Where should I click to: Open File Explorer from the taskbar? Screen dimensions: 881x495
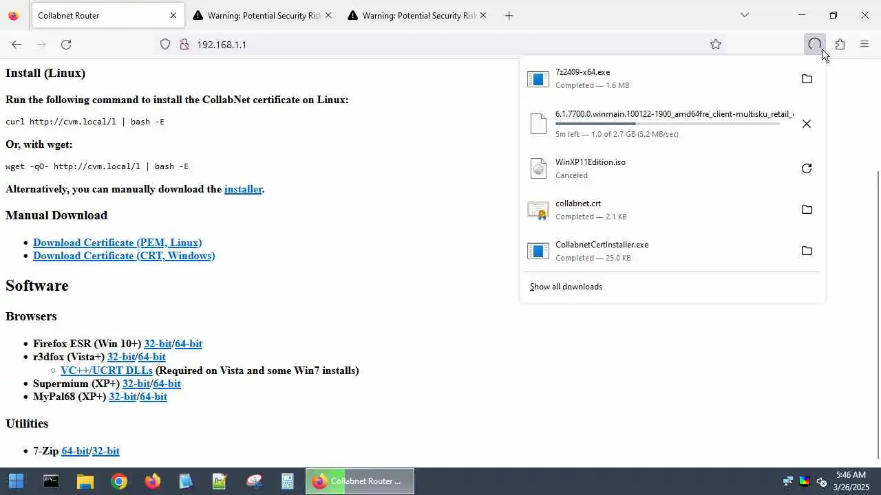click(x=85, y=481)
